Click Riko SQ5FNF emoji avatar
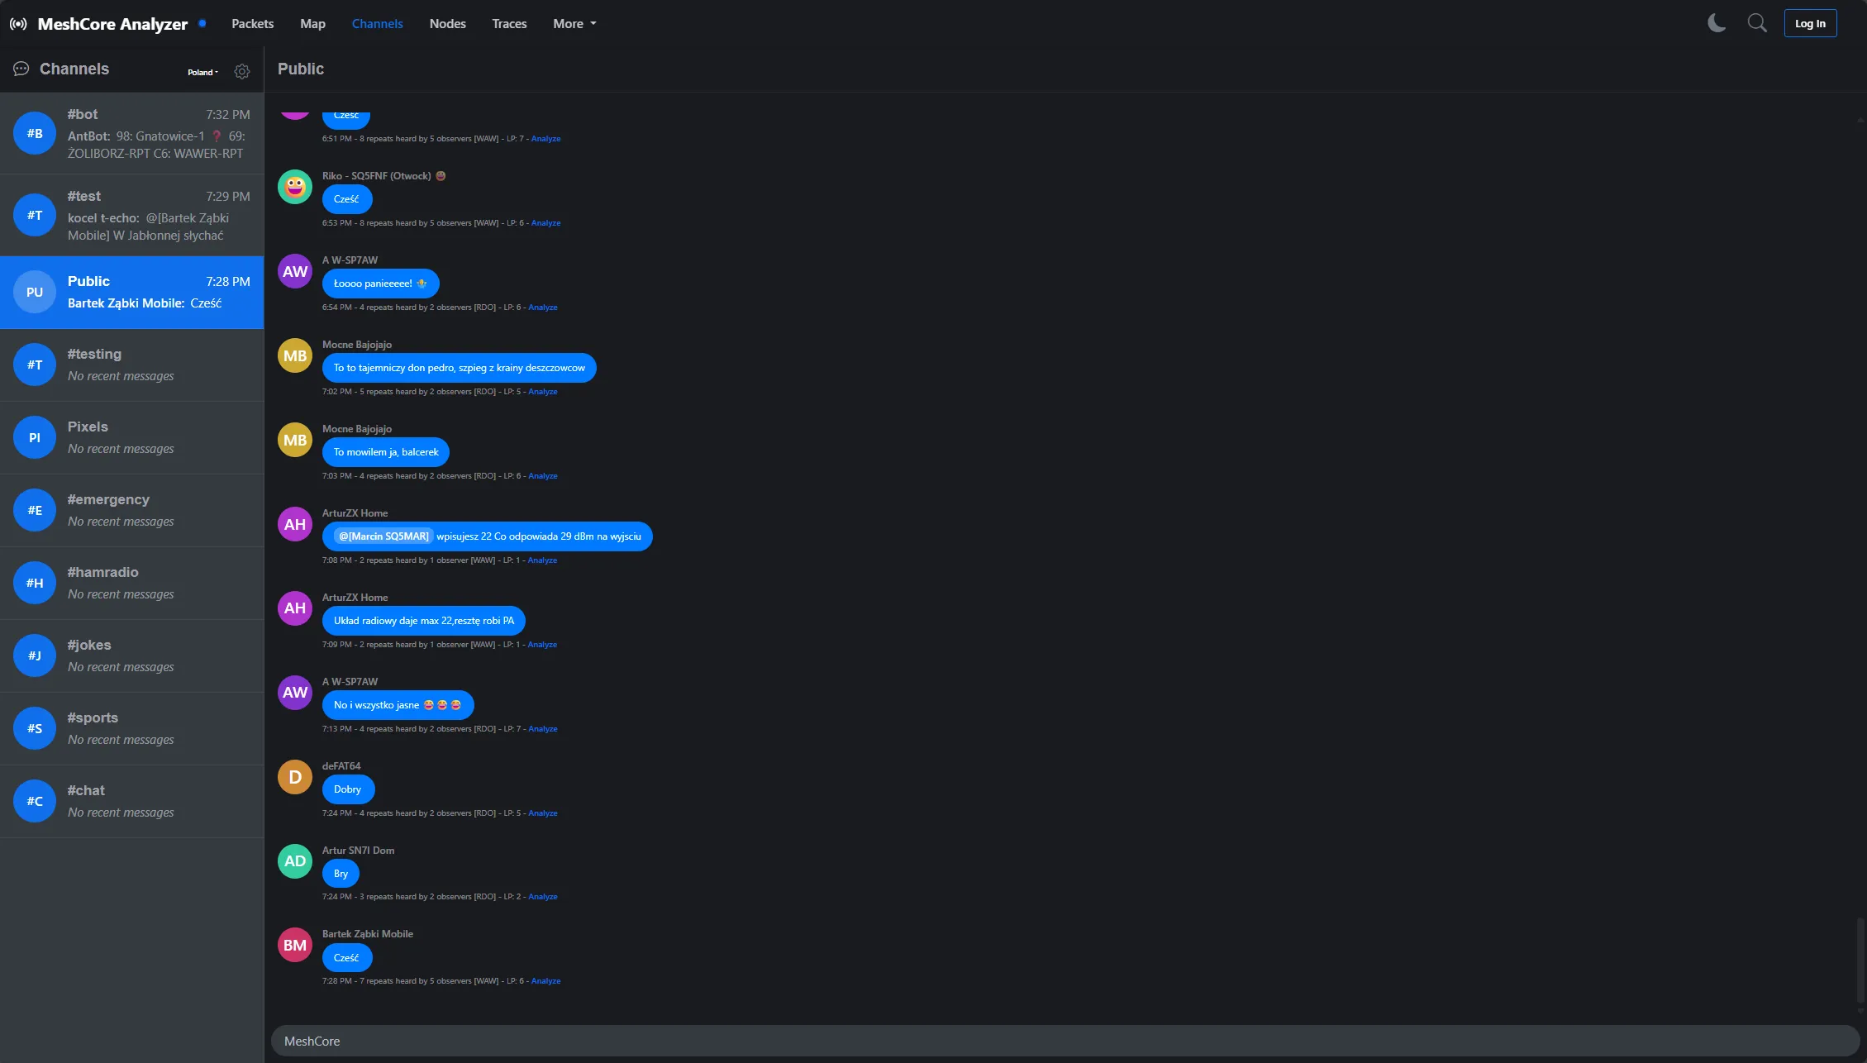 pyautogui.click(x=295, y=188)
